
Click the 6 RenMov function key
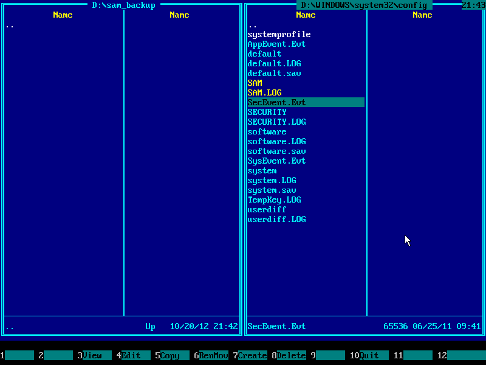pyautogui.click(x=211, y=355)
